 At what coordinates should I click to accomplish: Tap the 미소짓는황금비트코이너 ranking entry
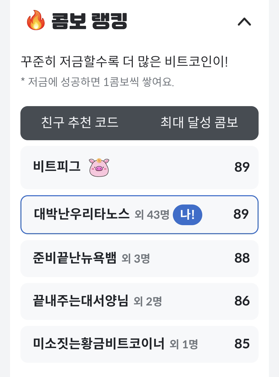139,344
